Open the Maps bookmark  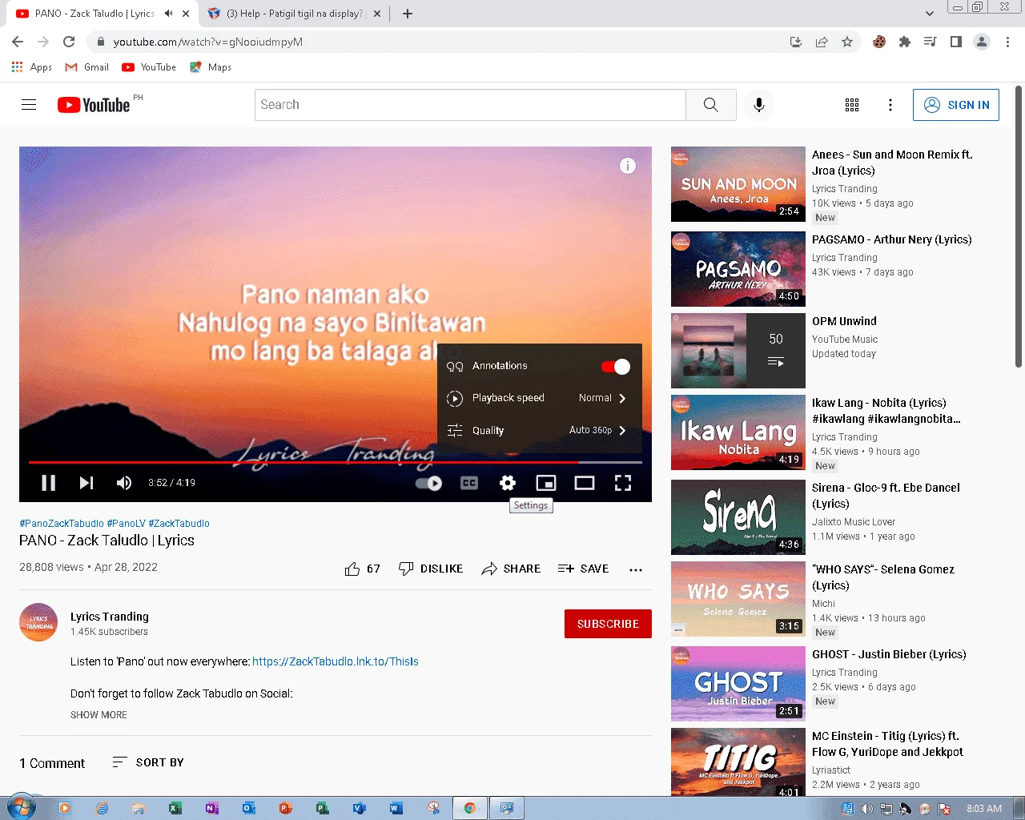coord(211,67)
